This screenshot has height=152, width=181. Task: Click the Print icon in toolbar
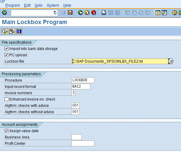103,13
